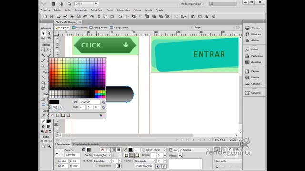Image resolution: width=305 pixels, height=171 pixels.
Task: Click the gradient fill swatch in Properties
Action: pos(89,150)
